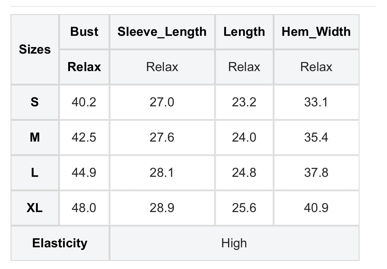Click the High elasticity value
Image resolution: width=387 pixels, height=269 pixels.
(234, 243)
